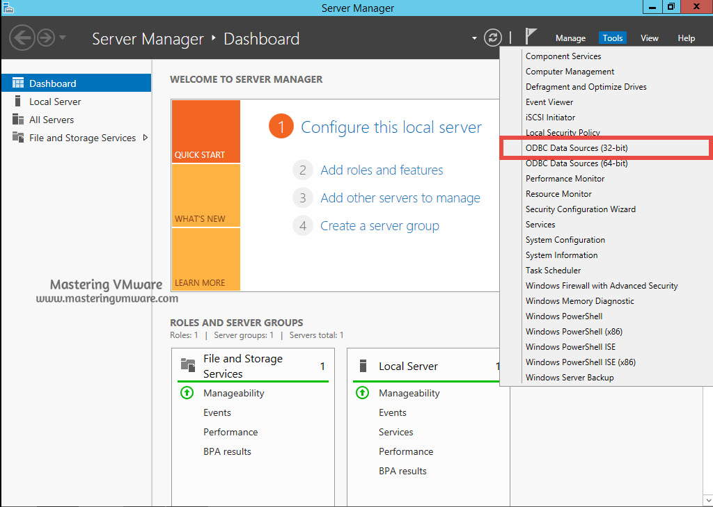Open Events in File and Storage Services tile
The image size is (713, 507).
pos(217,412)
